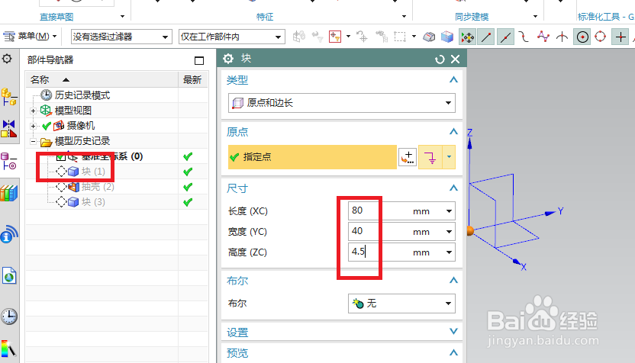Open the 菜单(M) menu
This screenshot has width=635, height=363.
click(31, 37)
